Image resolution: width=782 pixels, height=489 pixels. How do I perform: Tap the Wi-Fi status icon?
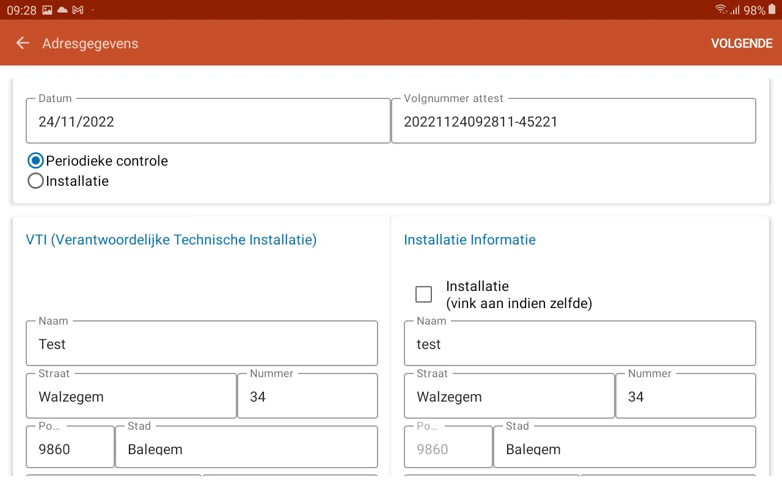[721, 10]
